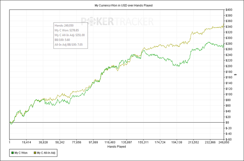Click the Hands Played axis label
This screenshot has width=244, height=161.
(x=116, y=146)
